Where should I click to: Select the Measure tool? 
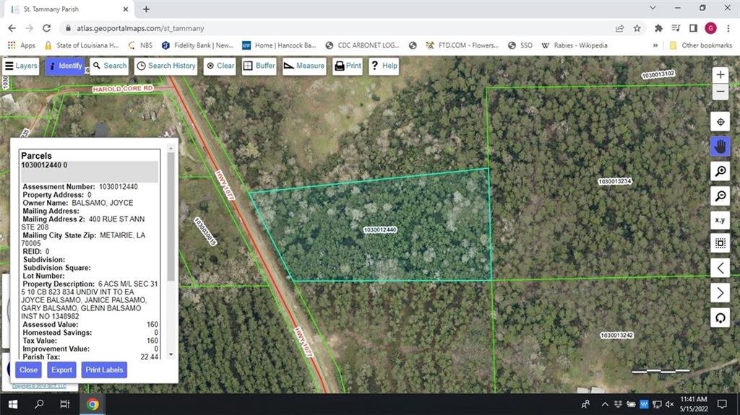point(304,66)
